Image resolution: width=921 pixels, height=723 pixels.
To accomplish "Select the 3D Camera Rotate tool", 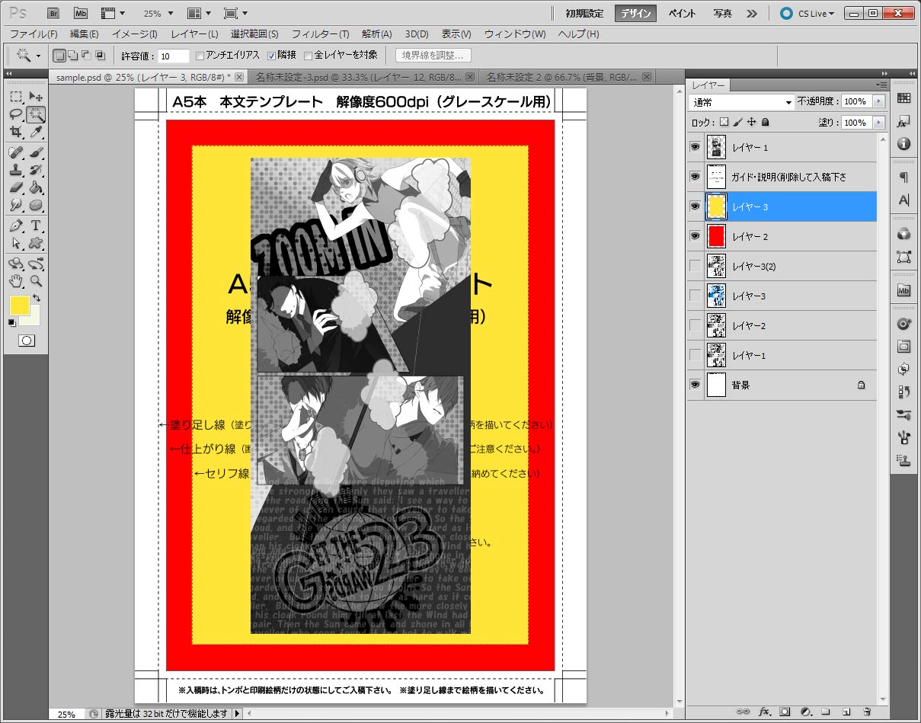I will tap(35, 264).
